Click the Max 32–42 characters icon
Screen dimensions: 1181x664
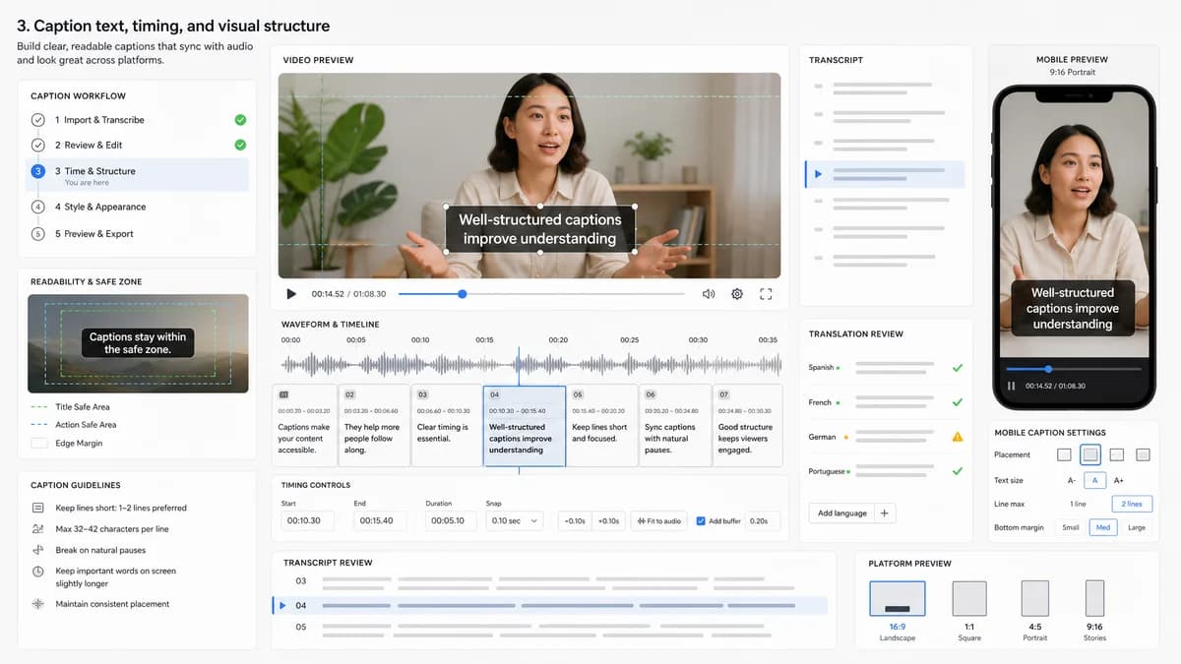[x=38, y=529]
